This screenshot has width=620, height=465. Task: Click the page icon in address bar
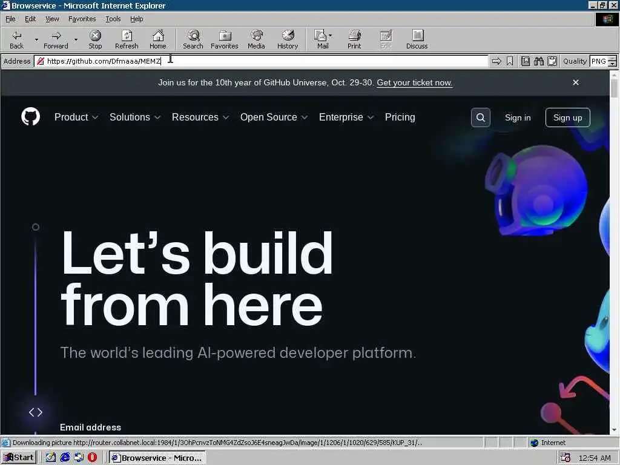41,61
